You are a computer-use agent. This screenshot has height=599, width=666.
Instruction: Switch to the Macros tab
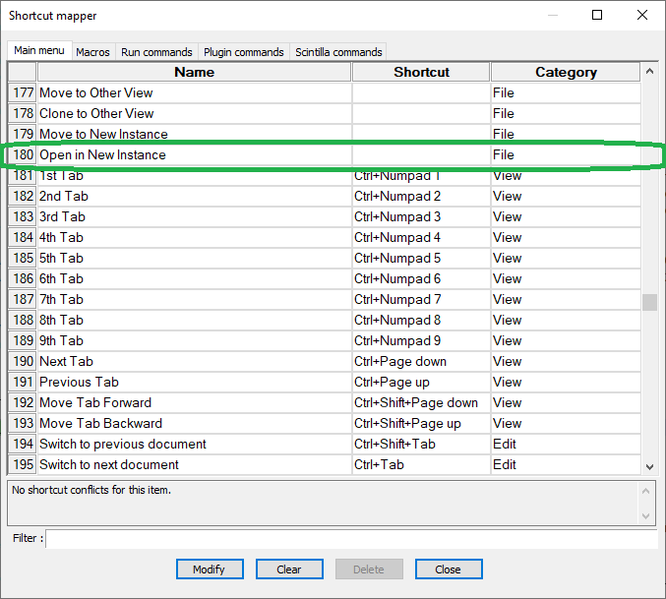[x=92, y=52]
